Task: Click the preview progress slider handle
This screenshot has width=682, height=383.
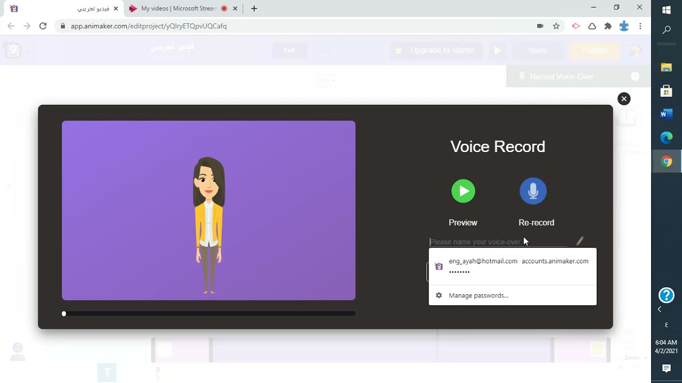Action: click(x=64, y=314)
